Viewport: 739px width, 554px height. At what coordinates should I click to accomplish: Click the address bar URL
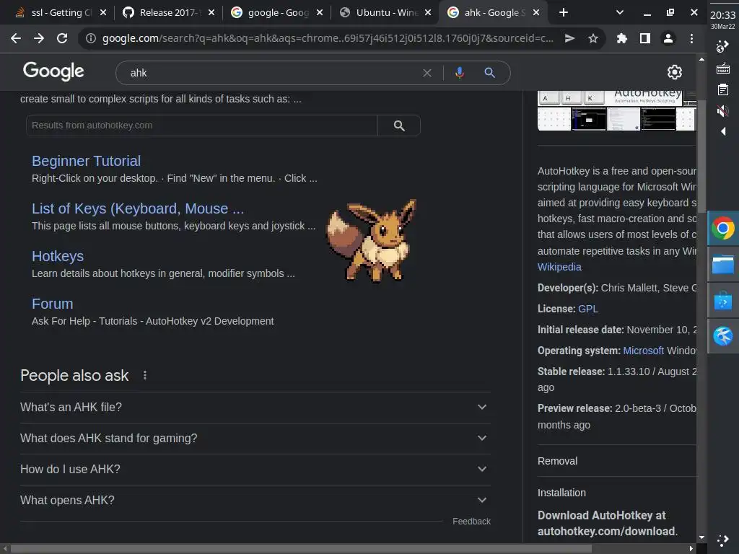(328, 38)
